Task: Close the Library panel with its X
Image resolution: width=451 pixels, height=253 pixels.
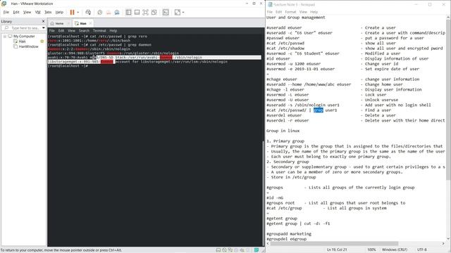Action: pyautogui.click(x=44, y=21)
